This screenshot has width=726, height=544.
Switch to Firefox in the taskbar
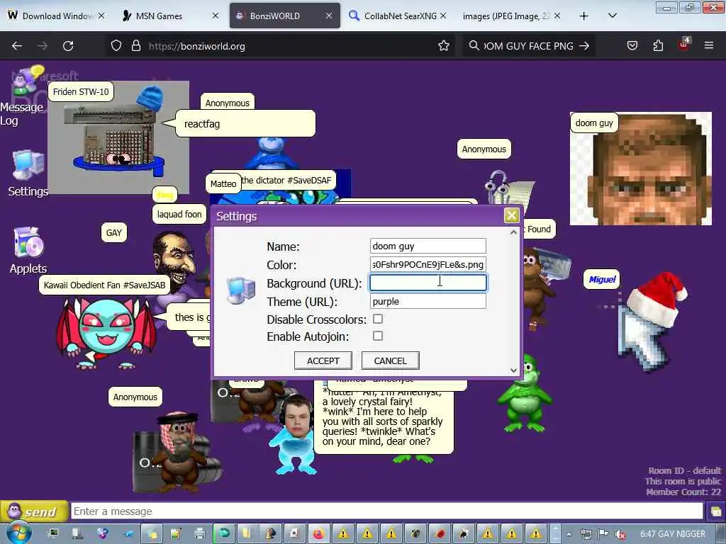(318, 534)
